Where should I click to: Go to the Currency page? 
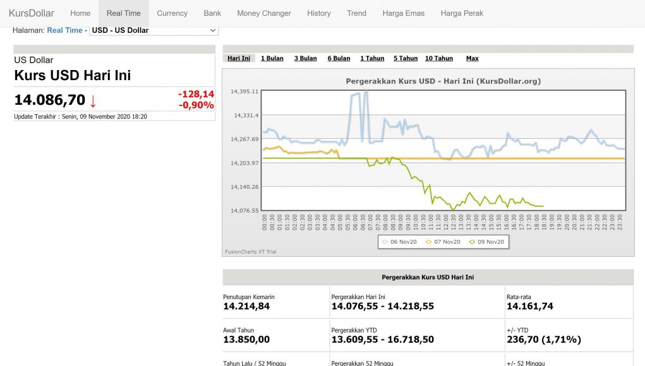[x=172, y=13]
